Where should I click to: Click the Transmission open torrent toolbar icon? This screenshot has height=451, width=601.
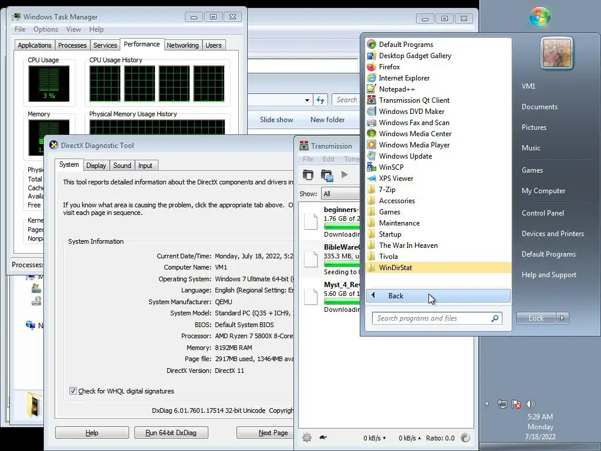pyautogui.click(x=308, y=175)
